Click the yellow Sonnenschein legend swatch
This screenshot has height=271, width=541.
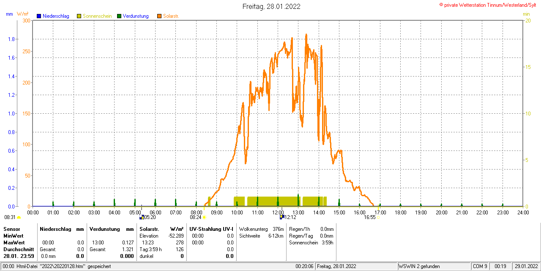[x=79, y=16]
